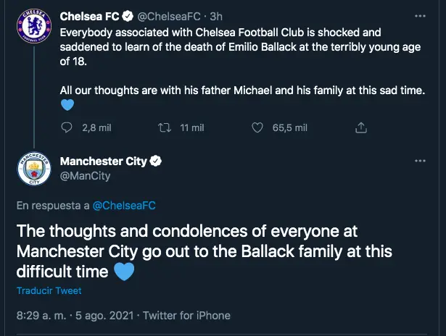The height and width of the screenshot is (336, 446).
Task: Click Traducir Tweet link
Action: click(x=49, y=290)
